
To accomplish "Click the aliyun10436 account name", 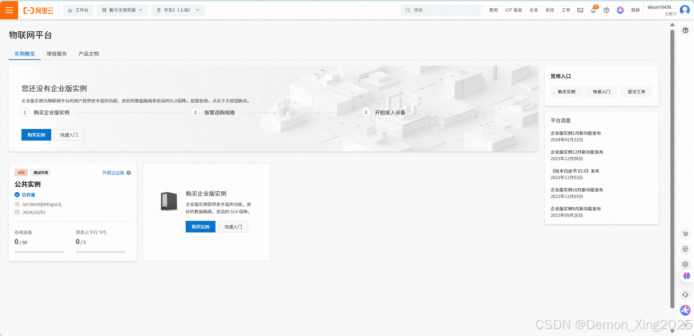I will tap(661, 7).
